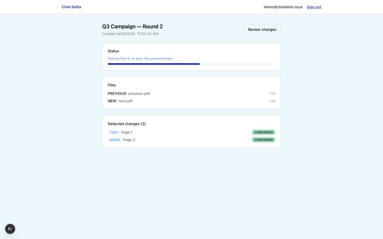Click the Status heading
This screenshot has height=239, width=383.
(113, 51)
